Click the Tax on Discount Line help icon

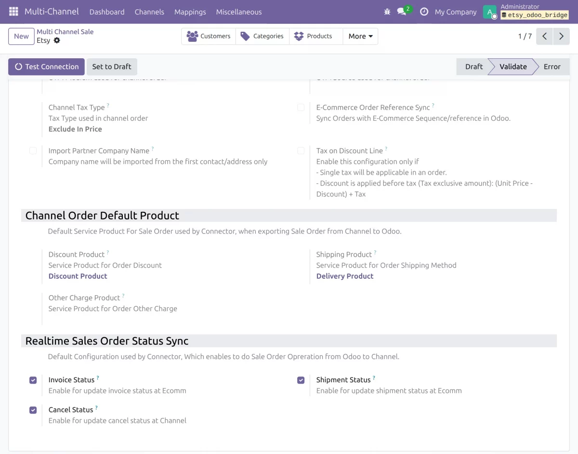pos(386,149)
